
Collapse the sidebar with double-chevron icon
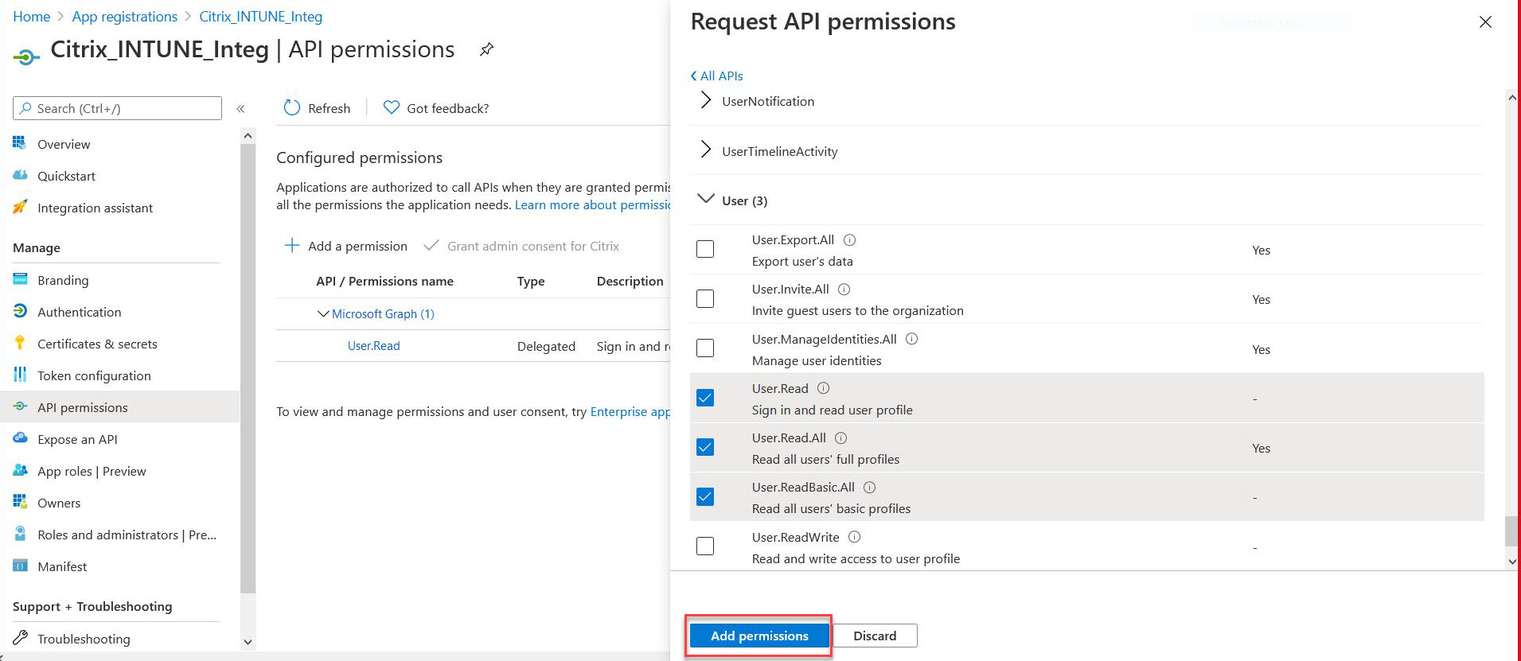pyautogui.click(x=240, y=109)
